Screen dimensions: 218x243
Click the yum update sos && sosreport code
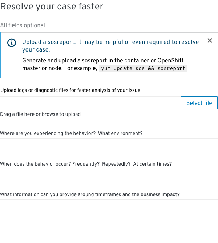point(143,69)
